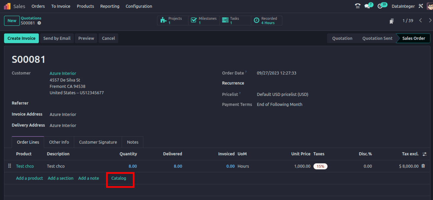The height and width of the screenshot is (200, 433).
Task: Open the chat conversations icon
Action: pyautogui.click(x=368, y=6)
